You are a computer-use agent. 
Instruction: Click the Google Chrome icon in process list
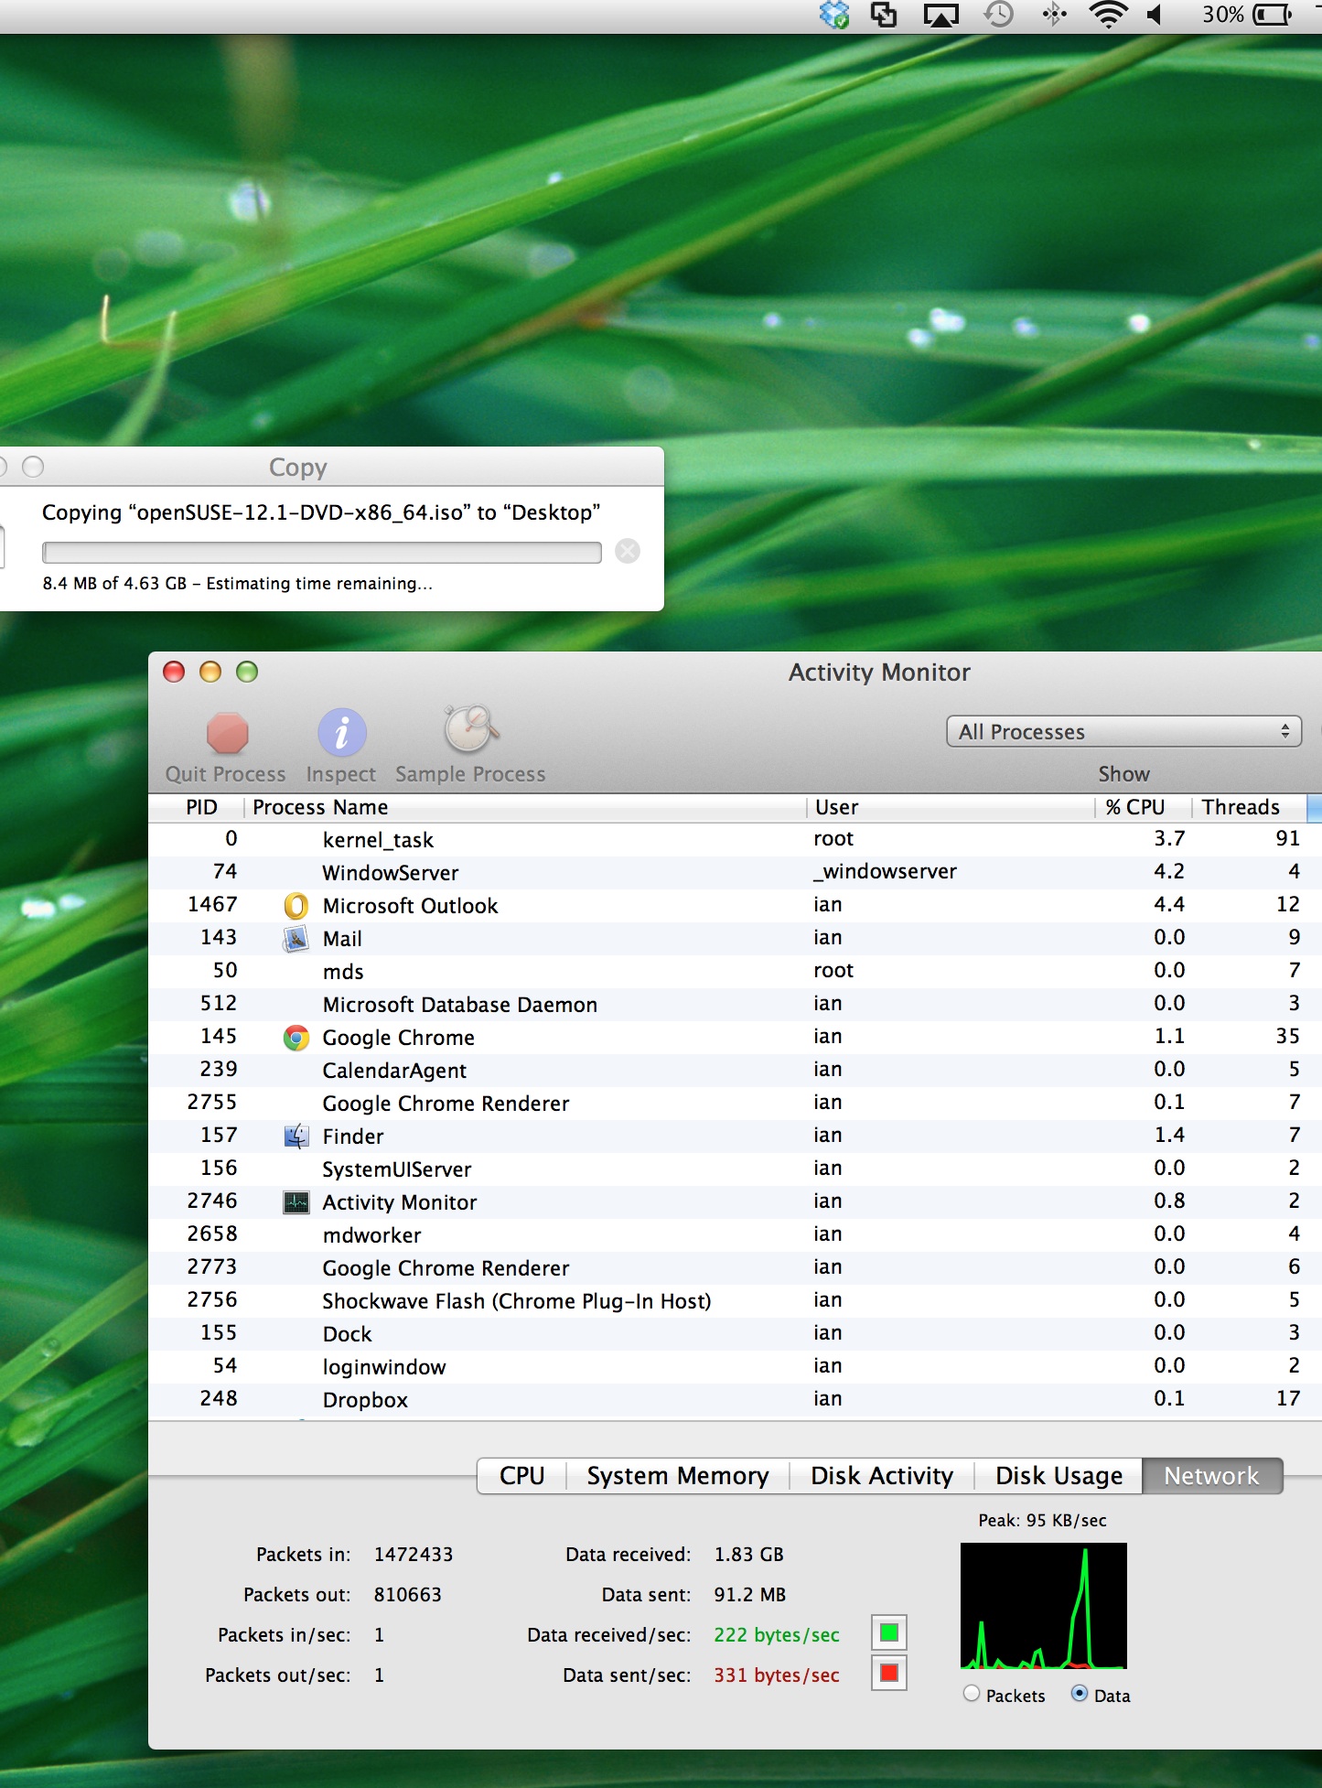coord(296,1038)
